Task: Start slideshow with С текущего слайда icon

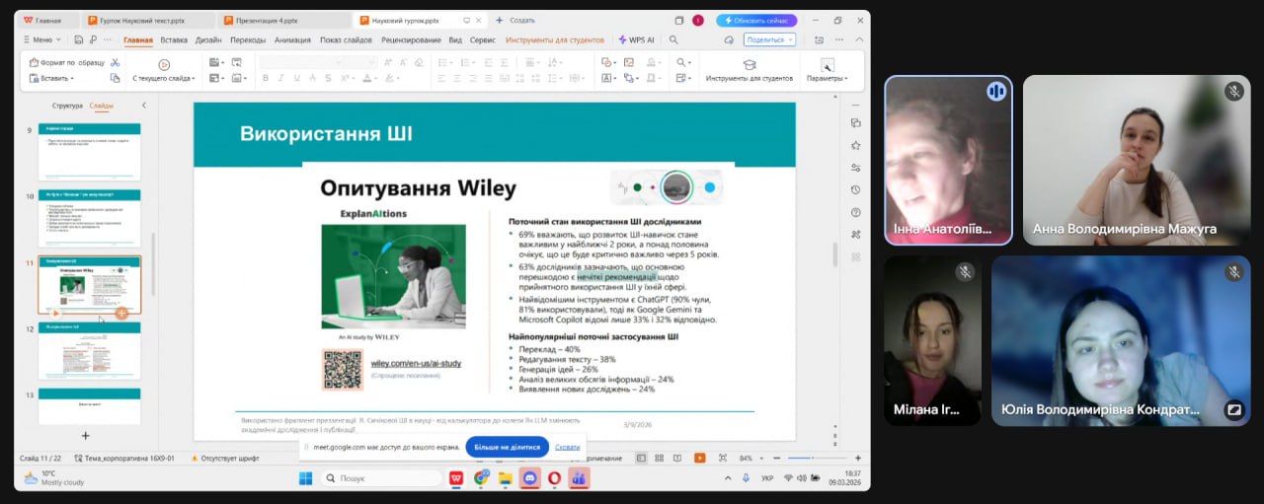Action: (x=163, y=63)
